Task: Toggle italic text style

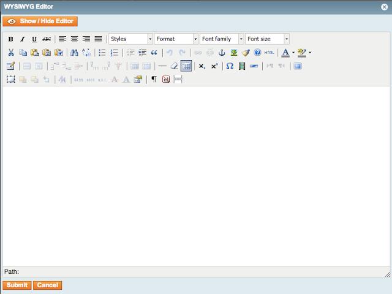Action: pos(22,39)
